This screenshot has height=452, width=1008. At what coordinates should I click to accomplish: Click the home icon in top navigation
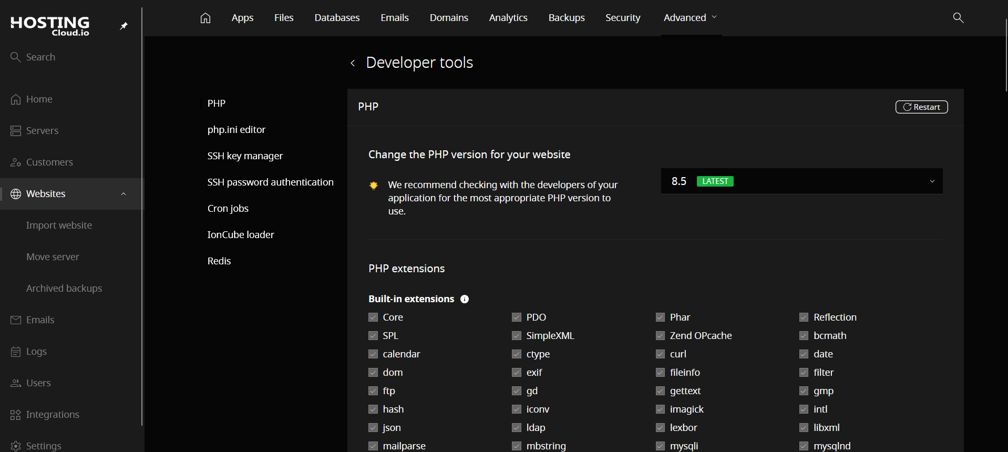(205, 18)
